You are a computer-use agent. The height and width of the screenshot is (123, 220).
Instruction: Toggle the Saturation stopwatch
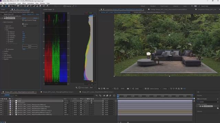click(x=7, y=49)
